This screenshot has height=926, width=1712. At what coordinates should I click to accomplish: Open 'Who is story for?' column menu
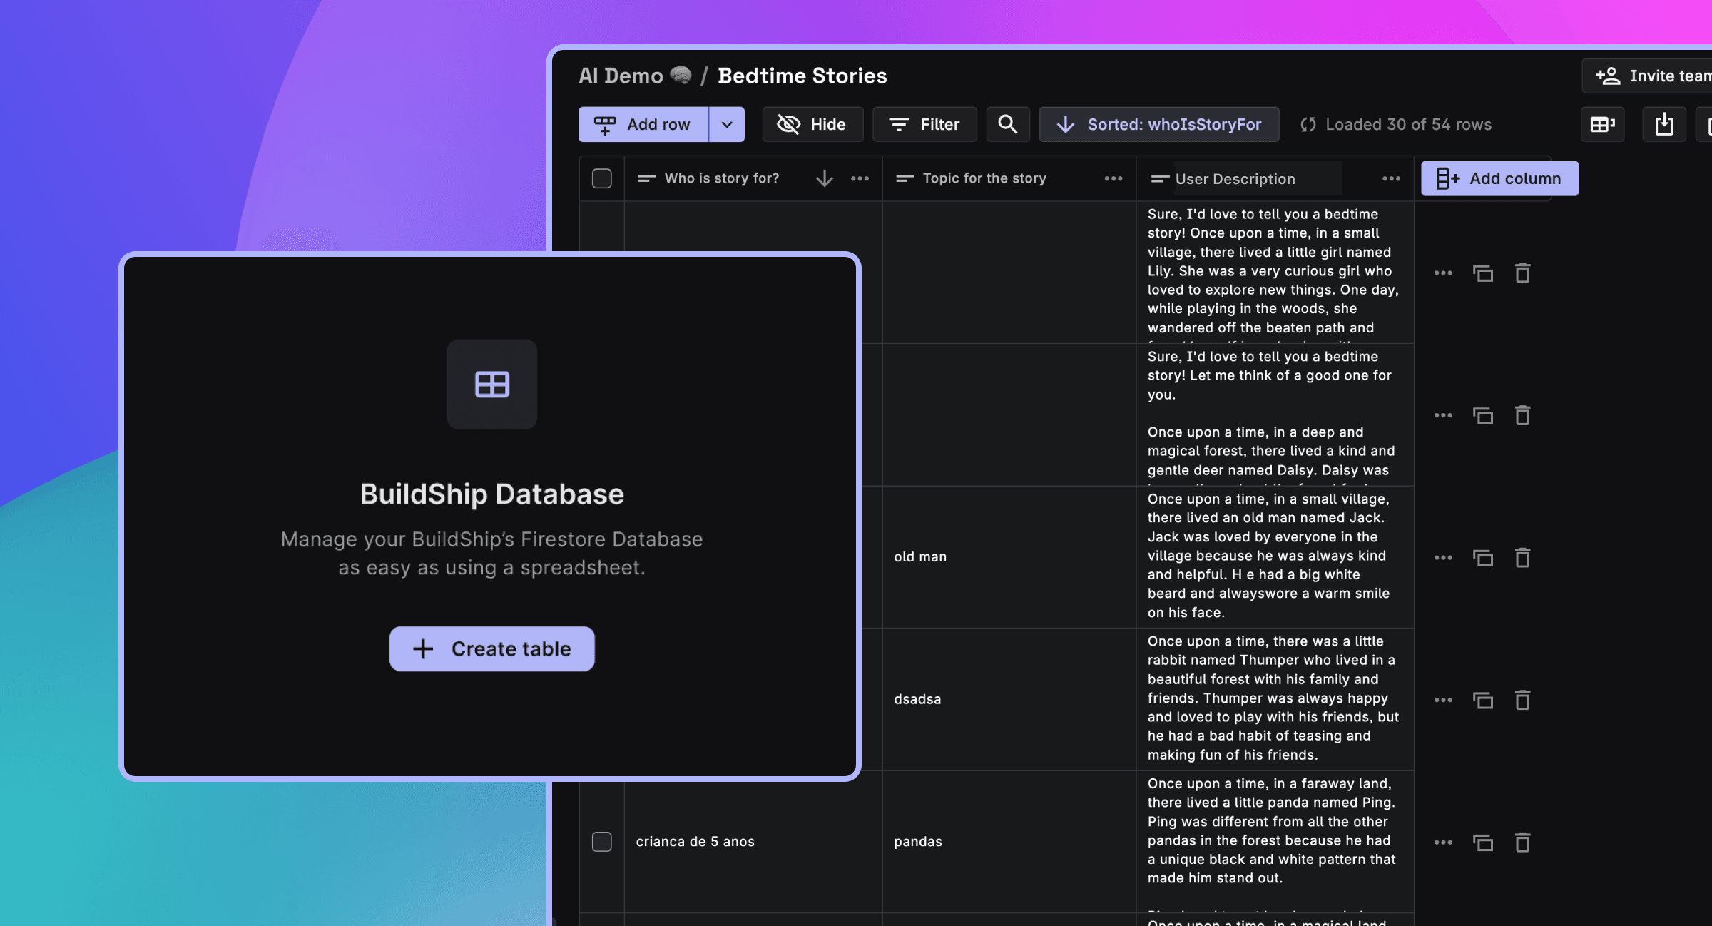point(860,178)
